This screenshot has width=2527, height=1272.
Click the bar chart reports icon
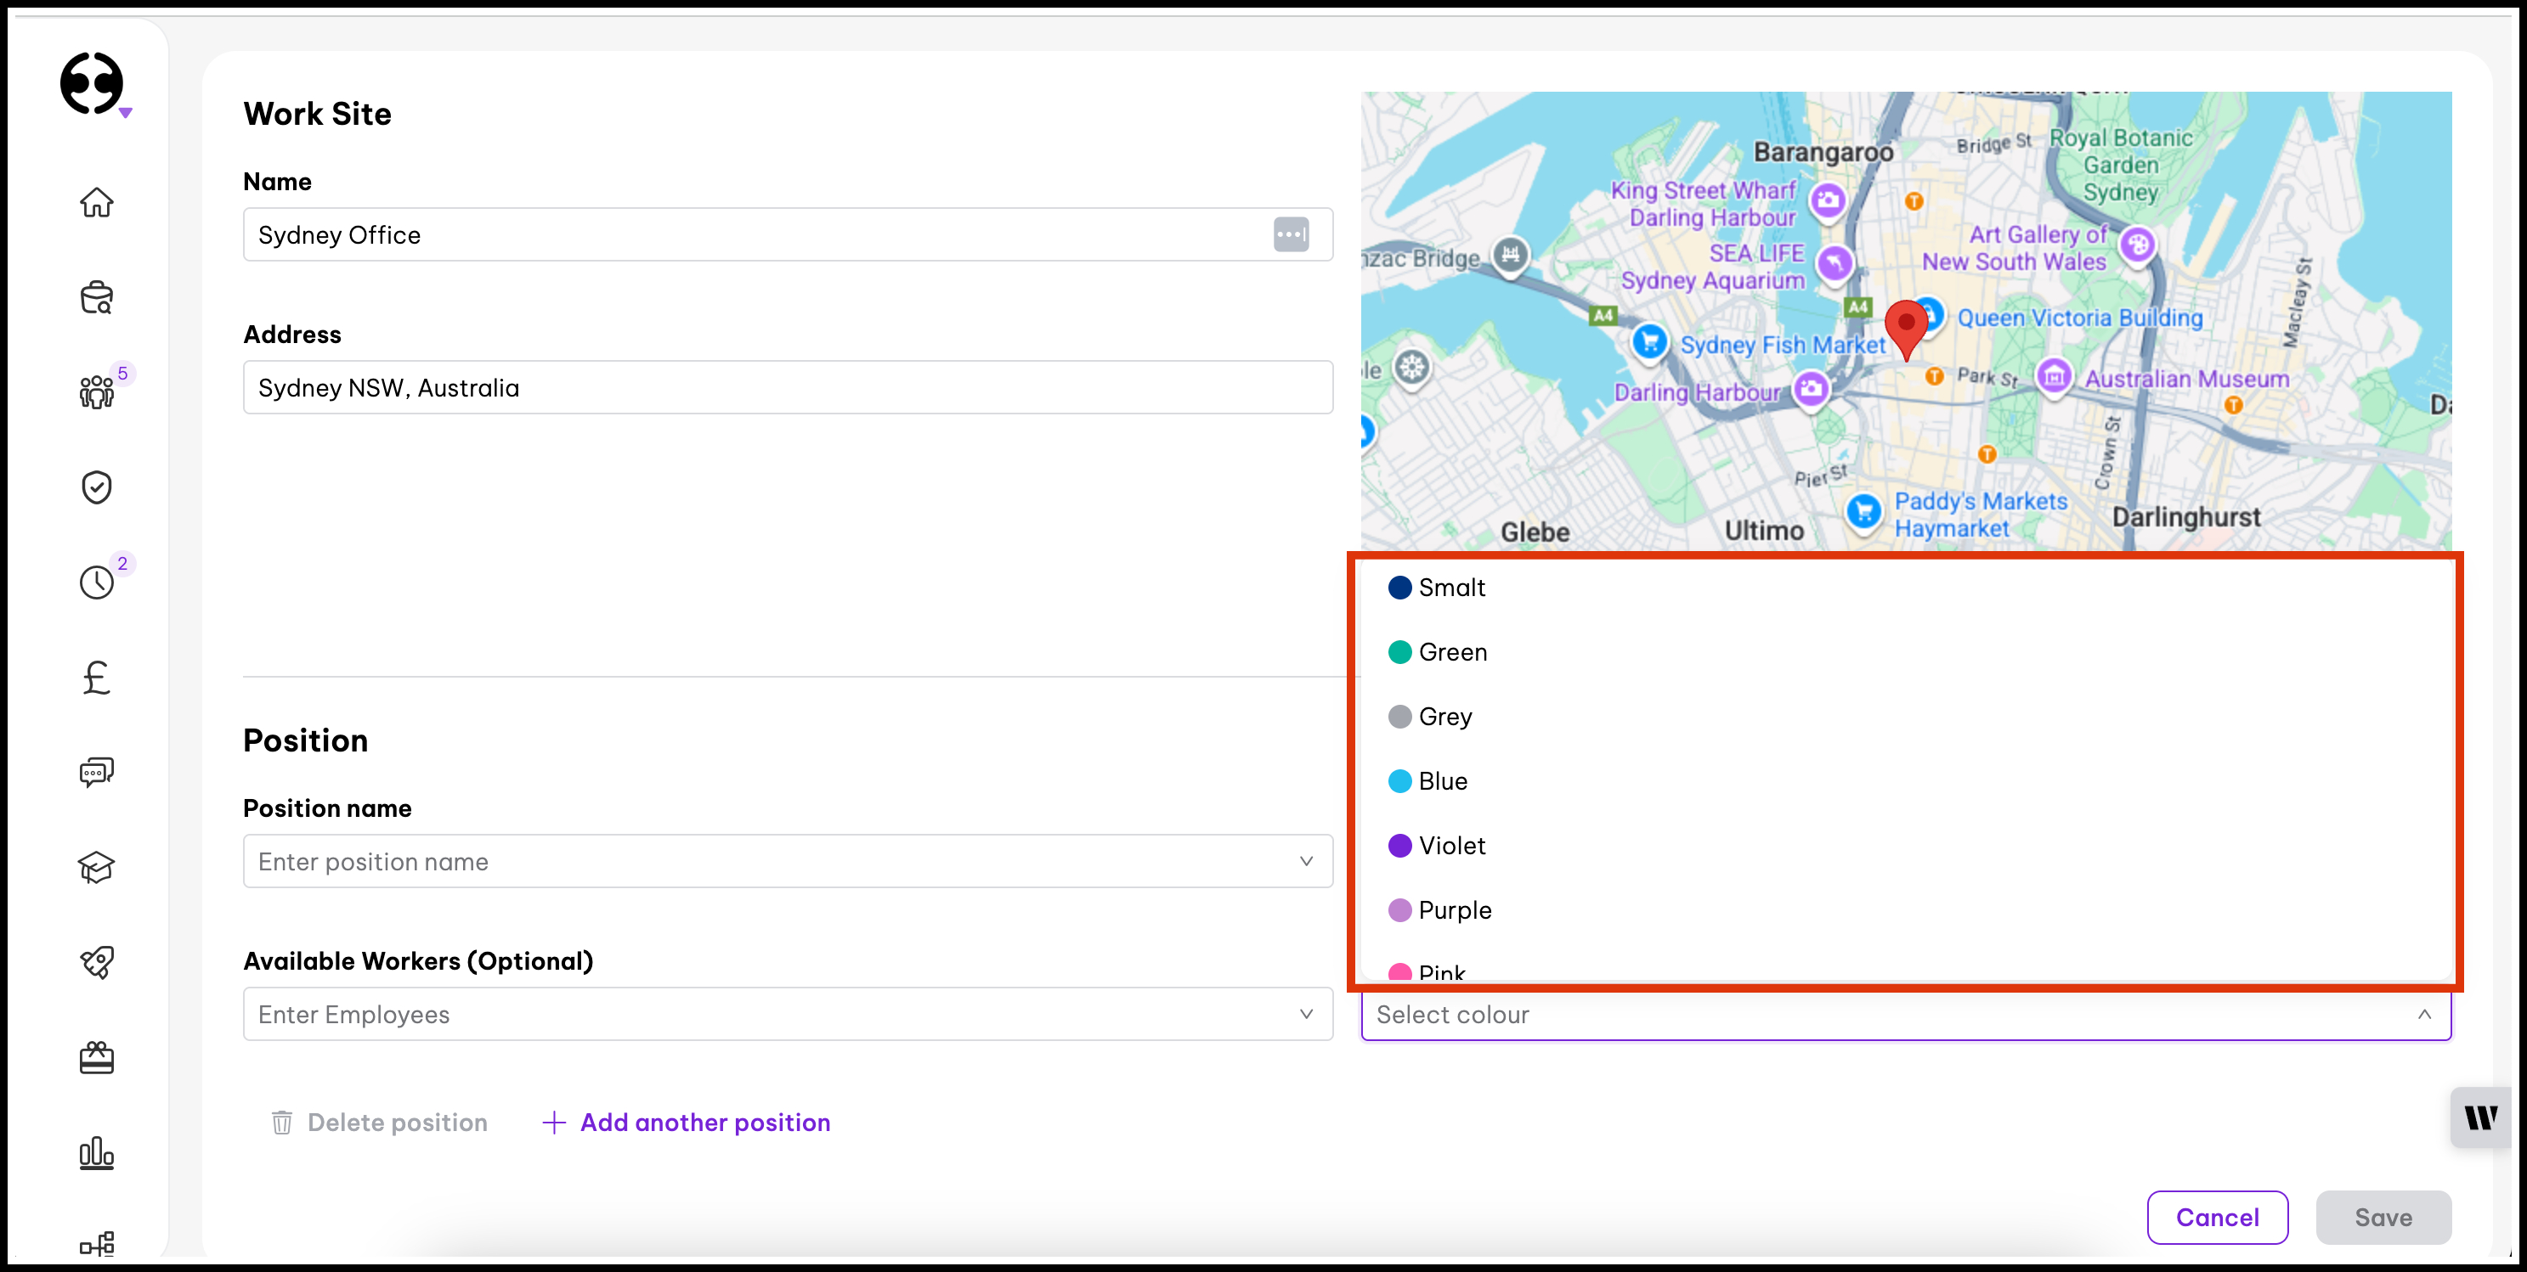96,1152
